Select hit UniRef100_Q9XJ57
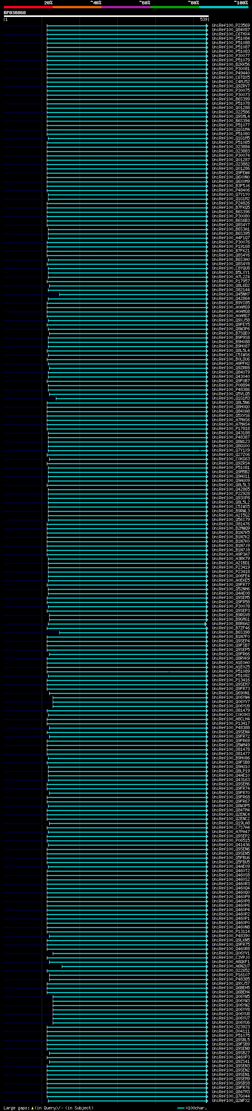Image resolution: width=252 pixels, height=1111 pixels. [231, 983]
